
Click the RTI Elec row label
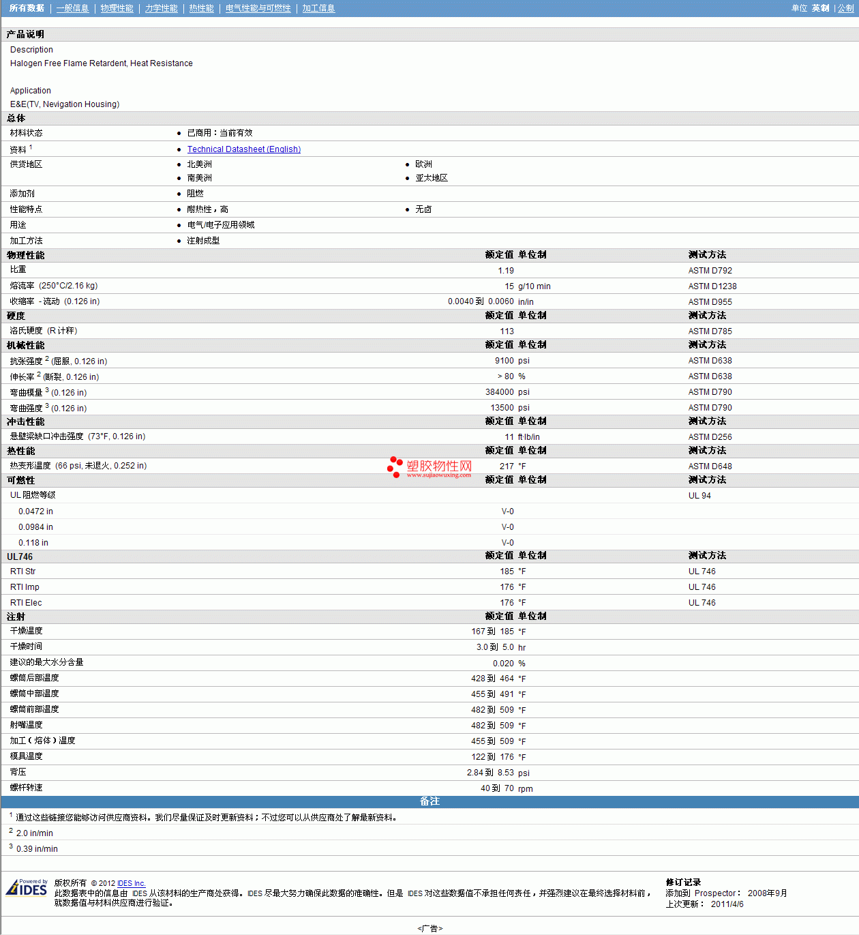point(26,603)
